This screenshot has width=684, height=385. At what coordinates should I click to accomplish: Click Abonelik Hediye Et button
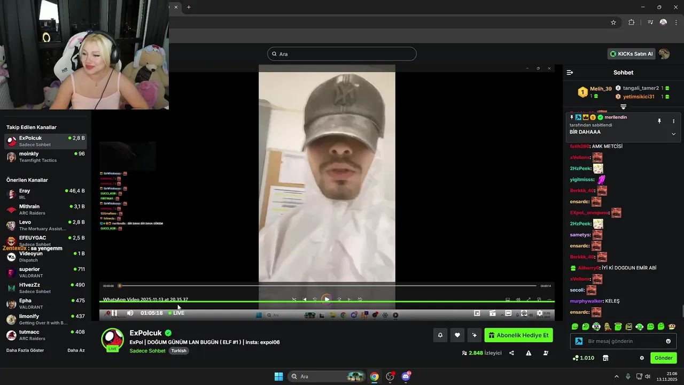[518, 335]
